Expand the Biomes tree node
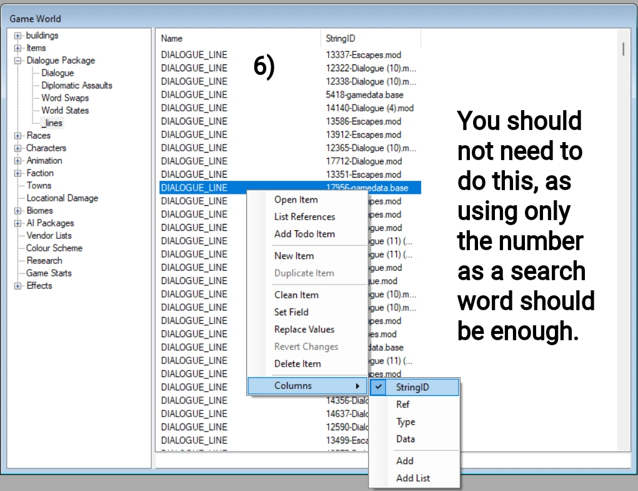The width and height of the screenshot is (638, 491). pyautogui.click(x=17, y=211)
